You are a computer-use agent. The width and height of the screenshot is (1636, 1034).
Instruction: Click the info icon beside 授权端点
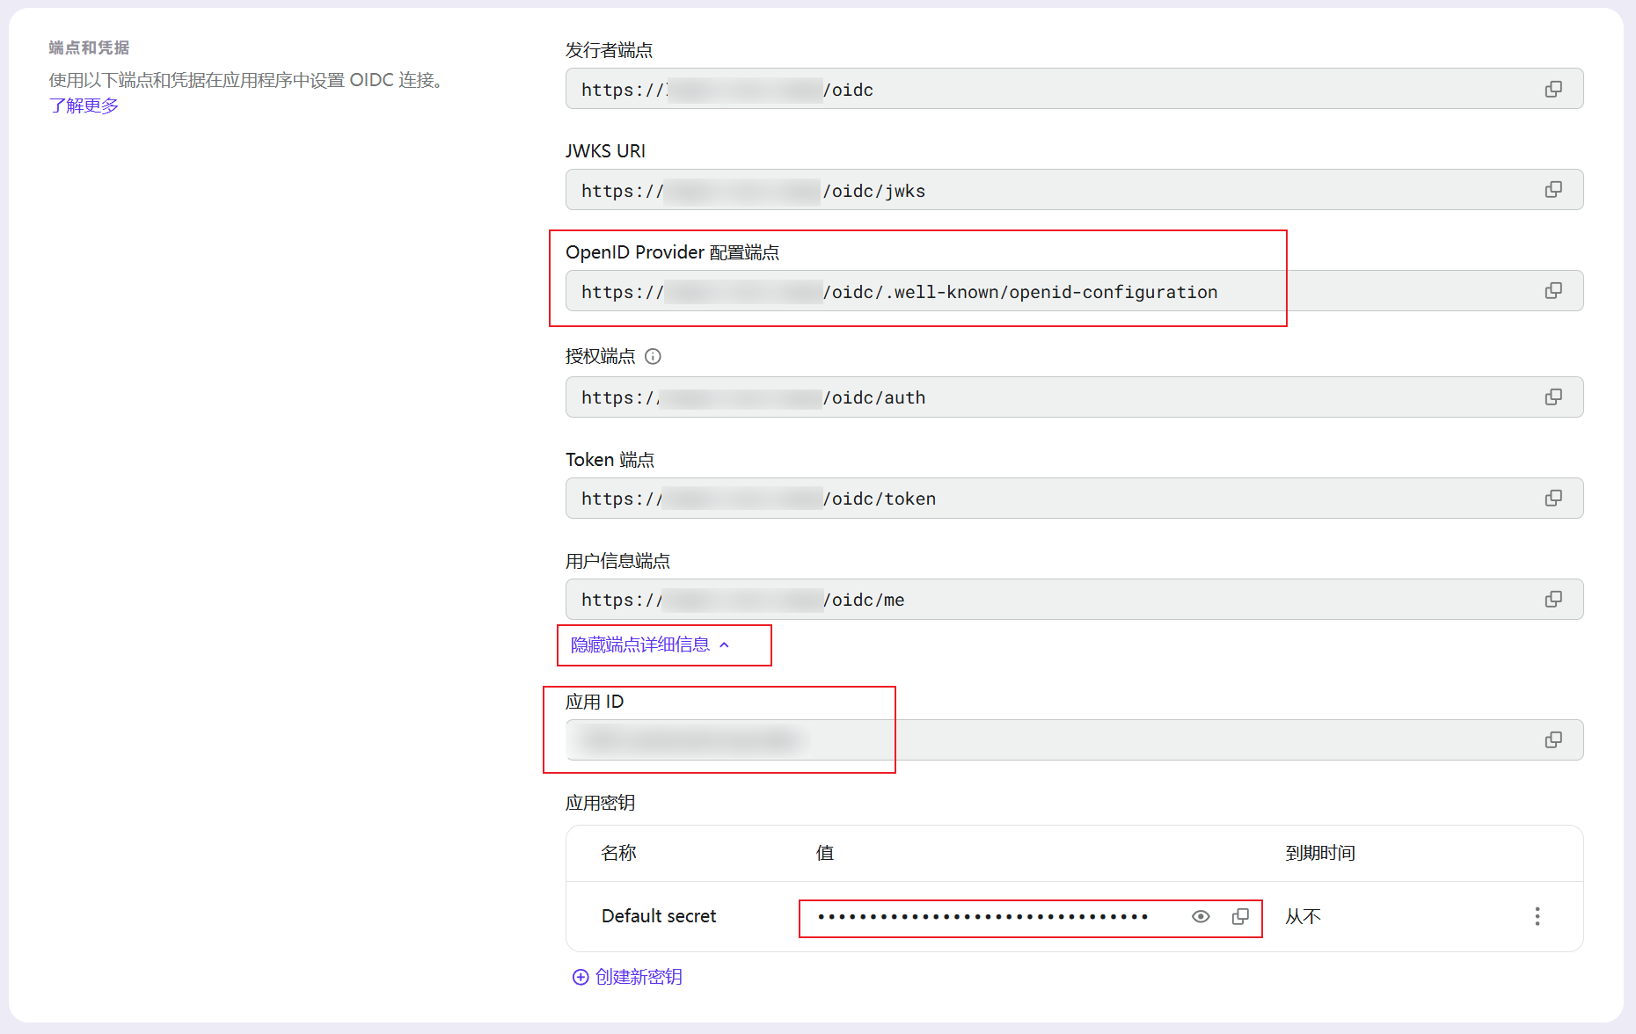653,356
